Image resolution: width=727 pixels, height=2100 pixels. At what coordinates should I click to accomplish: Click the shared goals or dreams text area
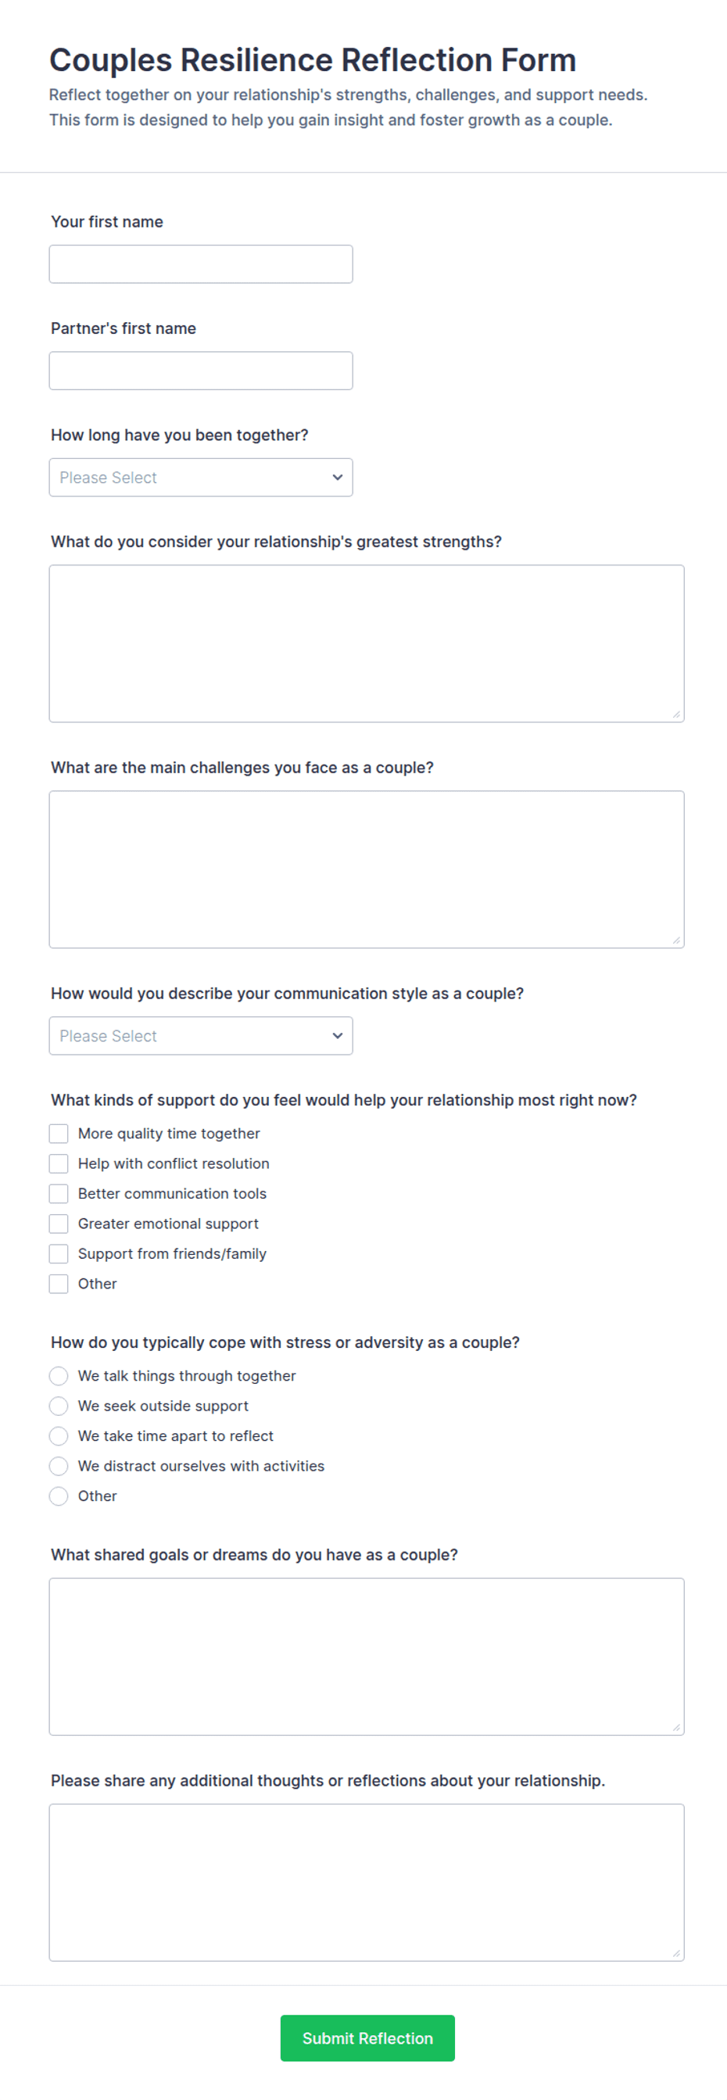click(x=367, y=1657)
